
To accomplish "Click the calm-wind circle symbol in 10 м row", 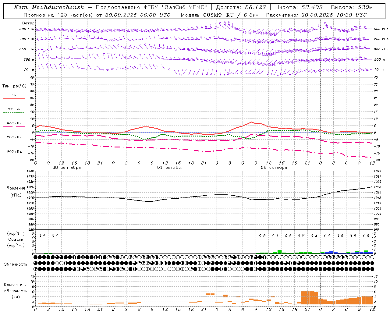I will pos(169,69).
